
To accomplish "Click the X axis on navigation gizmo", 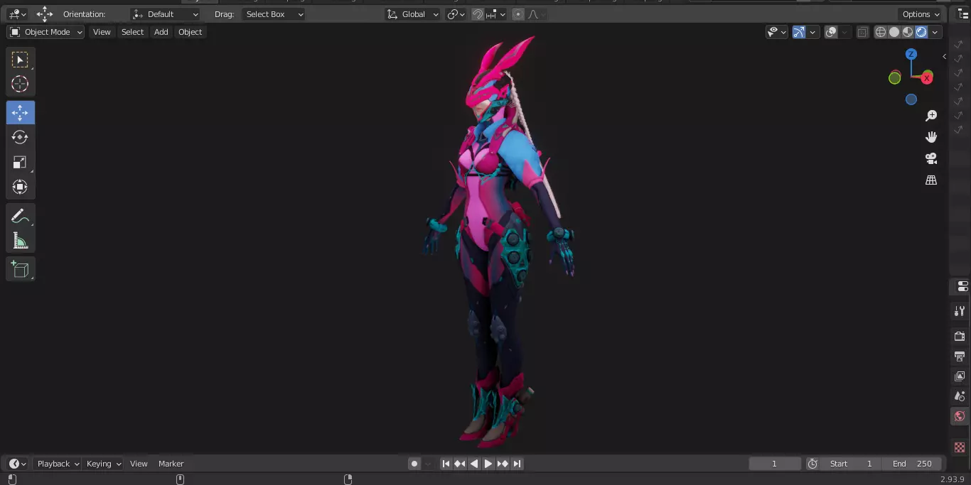I will [927, 78].
